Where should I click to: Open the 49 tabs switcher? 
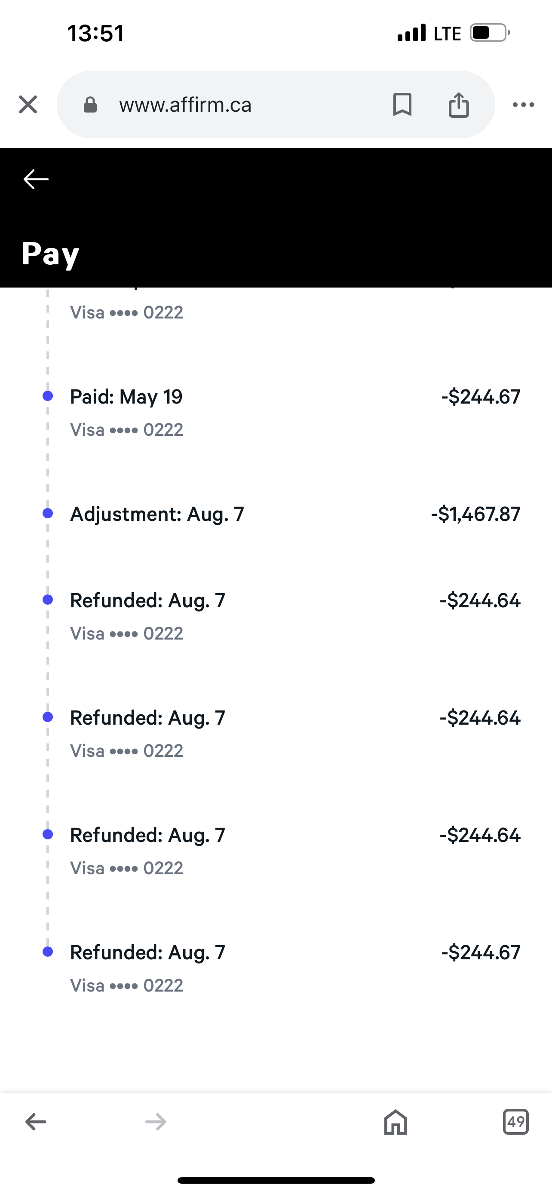pyautogui.click(x=515, y=1122)
